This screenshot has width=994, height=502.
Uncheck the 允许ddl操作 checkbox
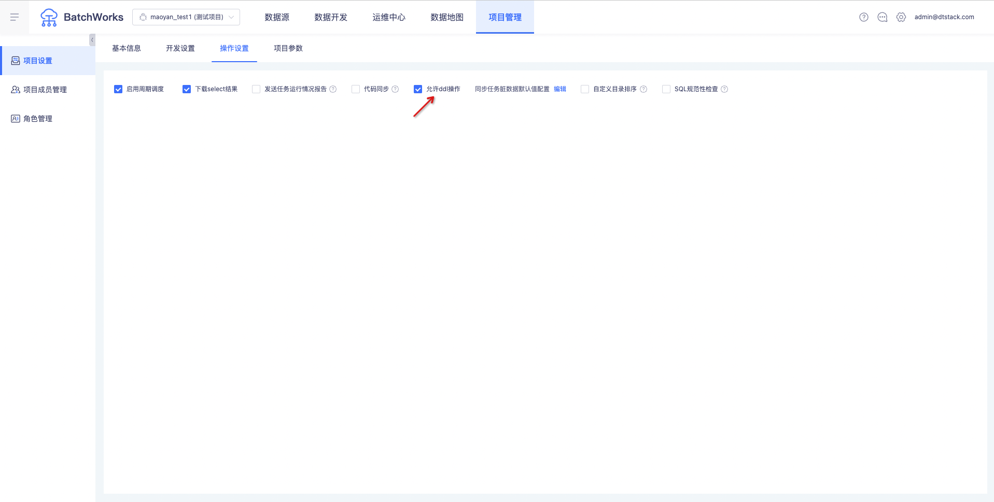418,89
